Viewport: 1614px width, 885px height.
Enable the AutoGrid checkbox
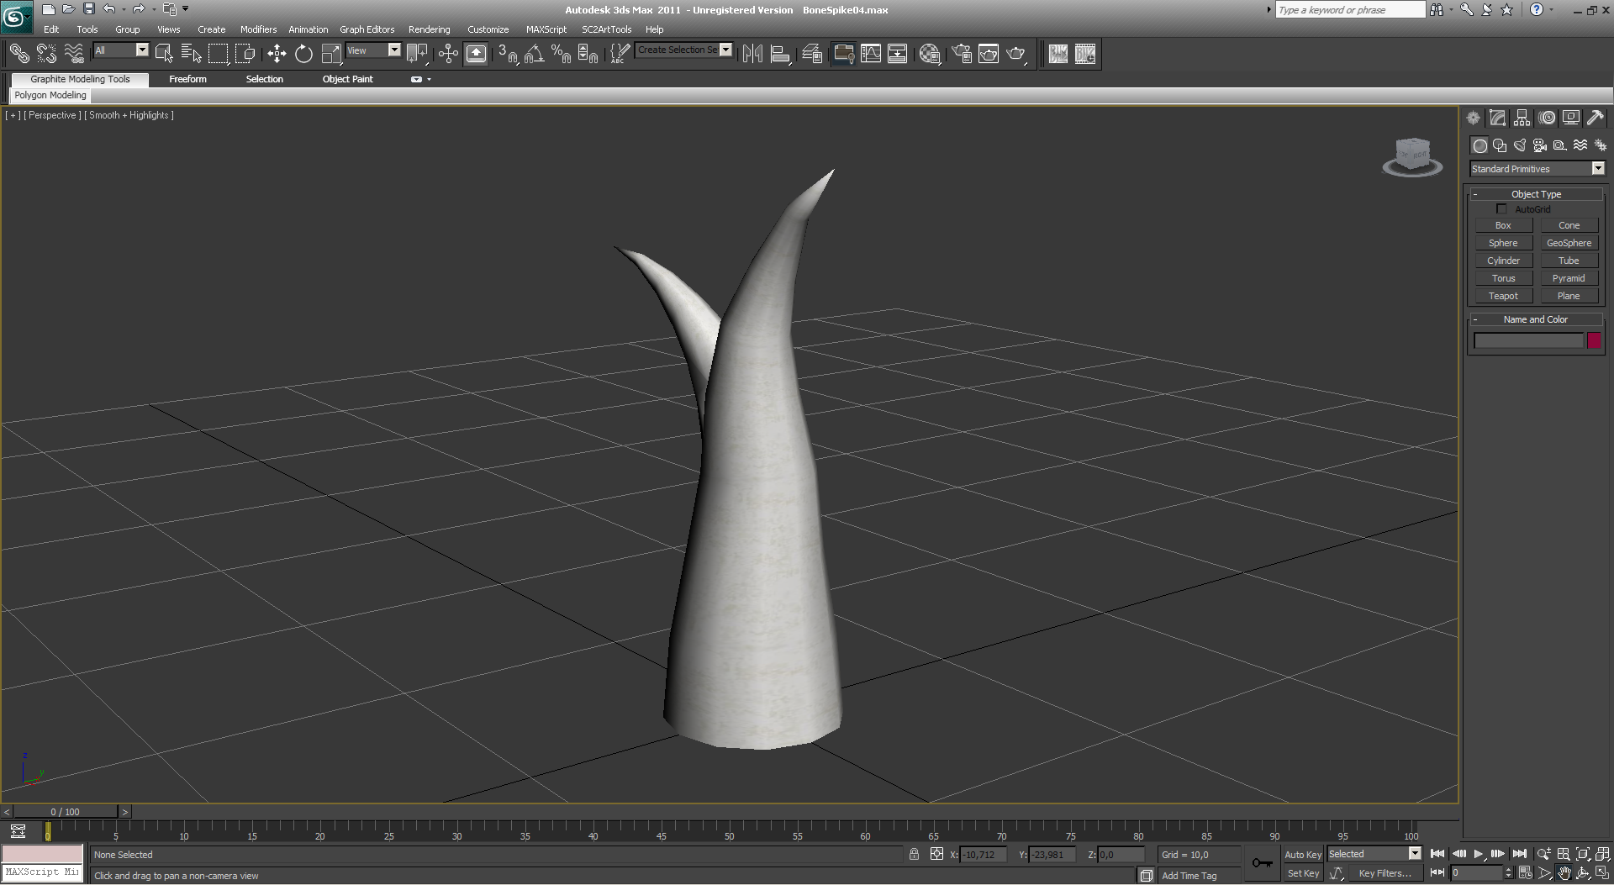click(x=1501, y=209)
